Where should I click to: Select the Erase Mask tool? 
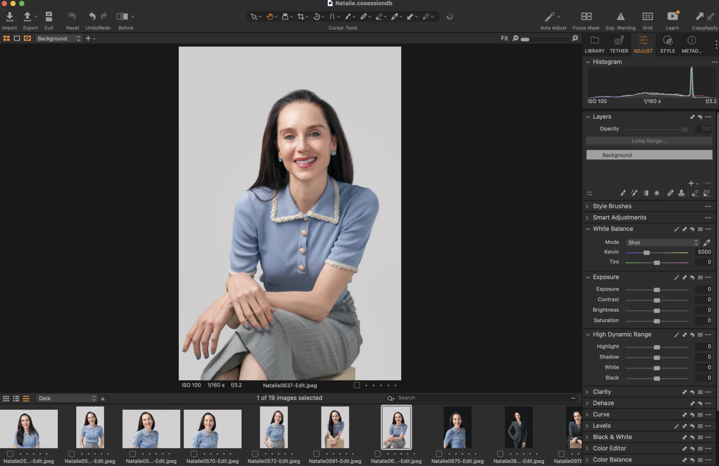(x=695, y=193)
